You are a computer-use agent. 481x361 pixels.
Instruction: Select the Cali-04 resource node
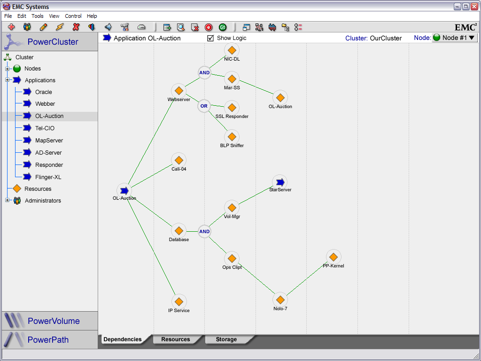click(x=179, y=160)
